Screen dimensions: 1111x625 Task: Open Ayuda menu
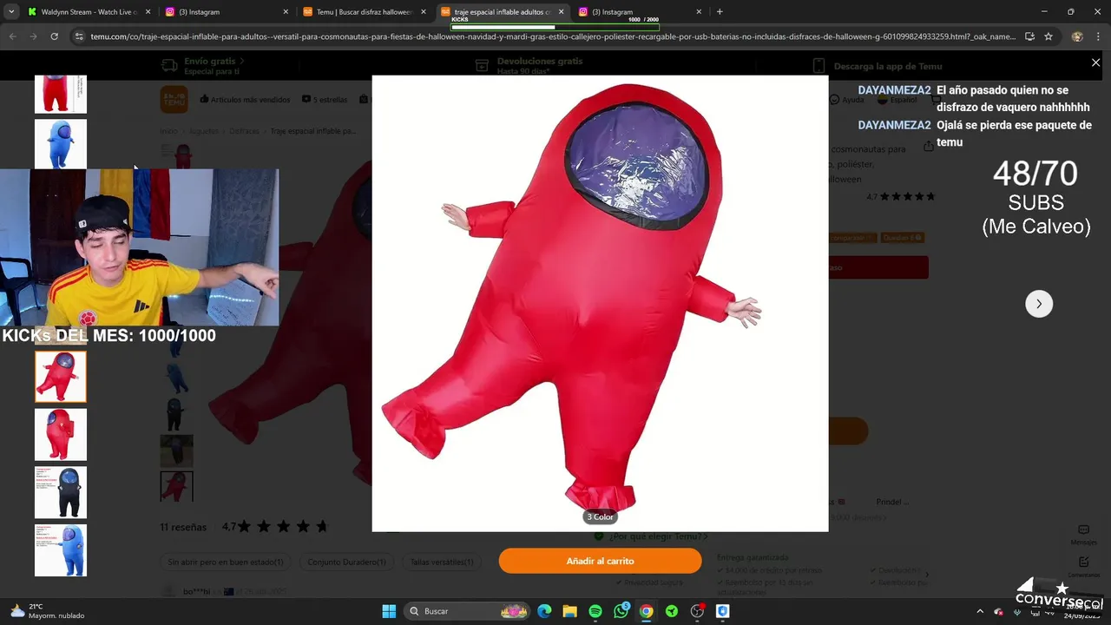847,100
